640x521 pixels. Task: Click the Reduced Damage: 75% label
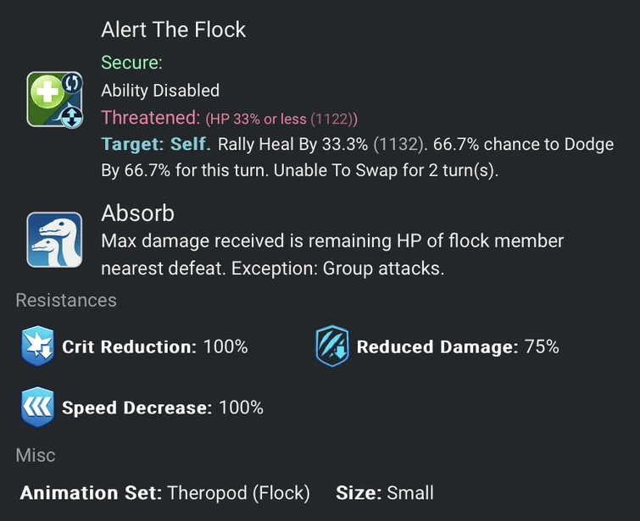[x=457, y=346]
